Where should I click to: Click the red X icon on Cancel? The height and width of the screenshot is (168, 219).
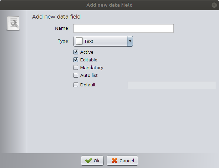[x=114, y=161]
